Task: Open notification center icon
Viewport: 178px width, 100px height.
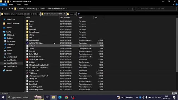Action: (x=174, y=97)
